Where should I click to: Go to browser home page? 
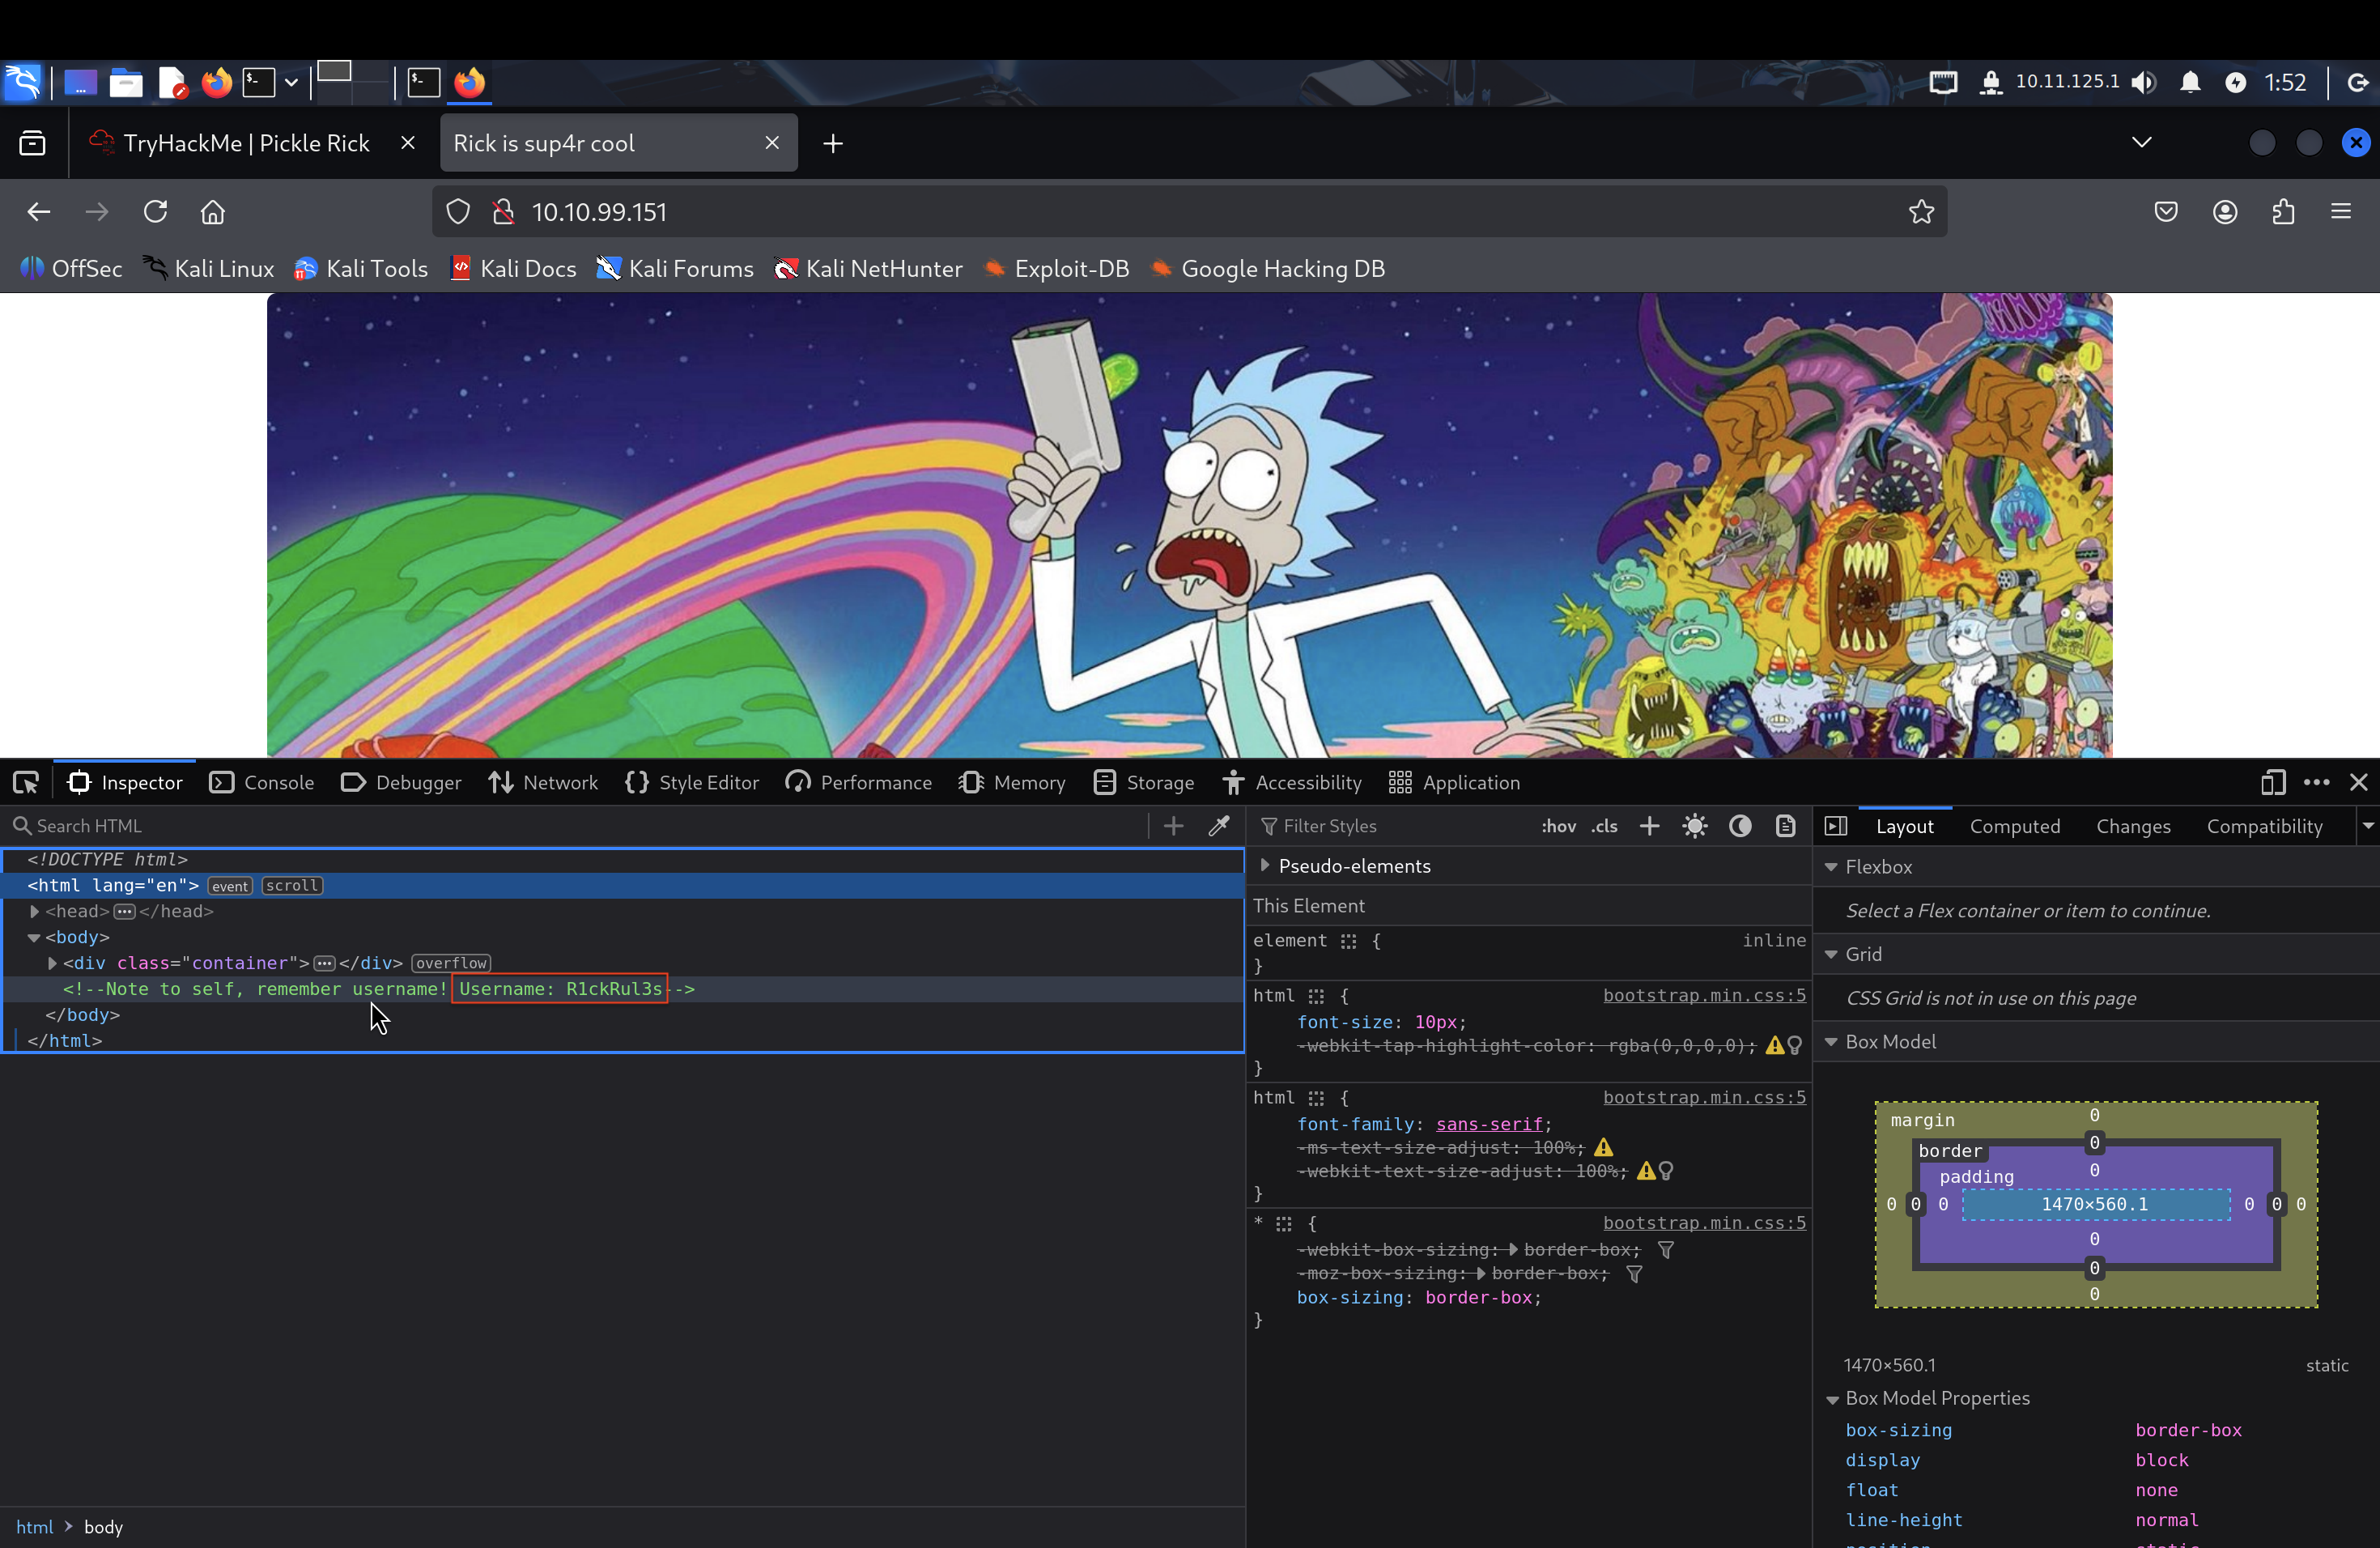[x=213, y=212]
